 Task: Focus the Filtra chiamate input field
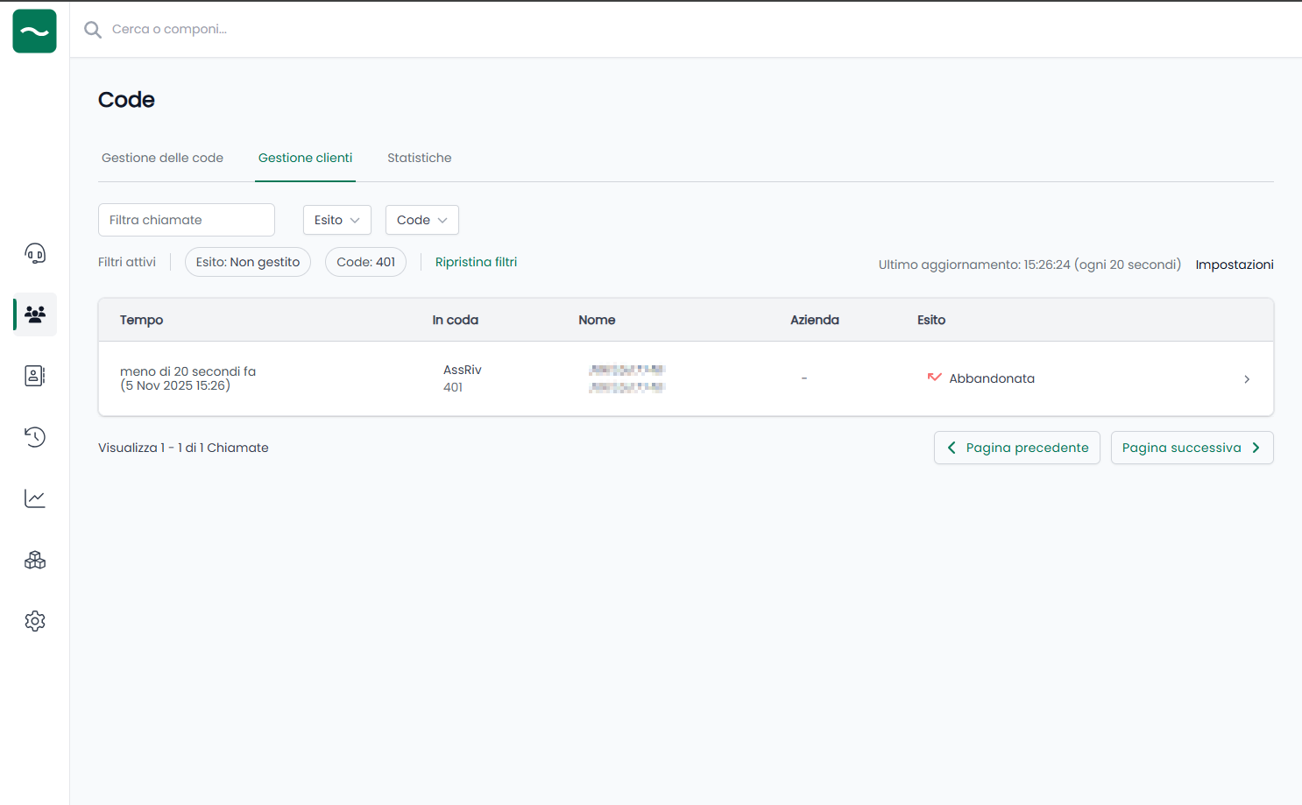click(x=186, y=220)
